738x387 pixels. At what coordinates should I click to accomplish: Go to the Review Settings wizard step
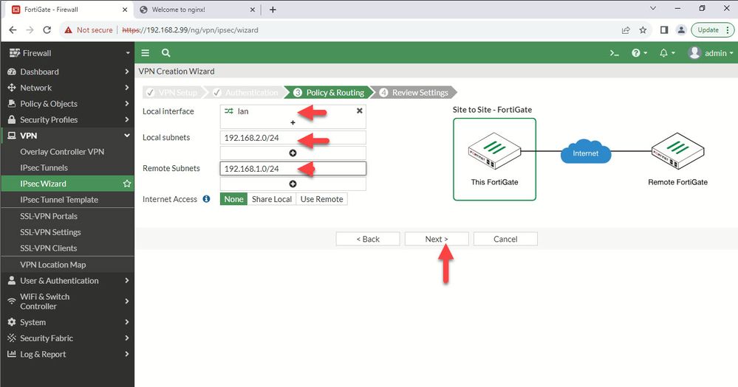point(414,93)
